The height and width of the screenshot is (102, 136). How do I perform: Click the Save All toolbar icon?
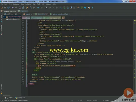5,8
